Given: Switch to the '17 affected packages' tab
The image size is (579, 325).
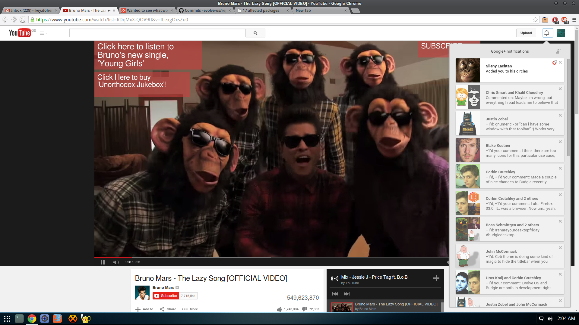Looking at the screenshot, I should [263, 10].
